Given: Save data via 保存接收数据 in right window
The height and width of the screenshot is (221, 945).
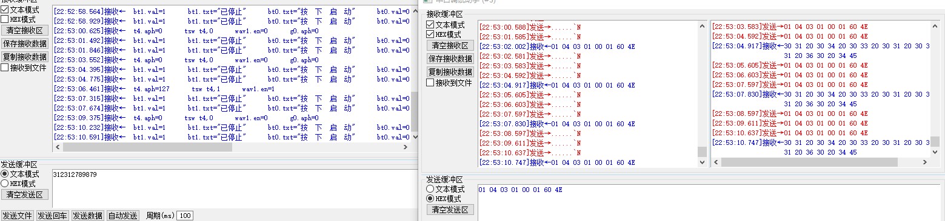Looking at the screenshot, I should [450, 59].
